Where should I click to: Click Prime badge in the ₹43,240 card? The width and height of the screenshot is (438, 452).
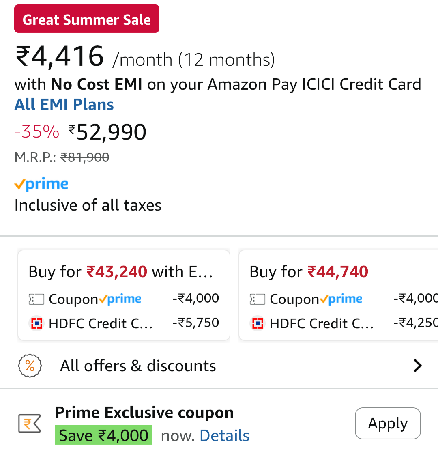(120, 299)
